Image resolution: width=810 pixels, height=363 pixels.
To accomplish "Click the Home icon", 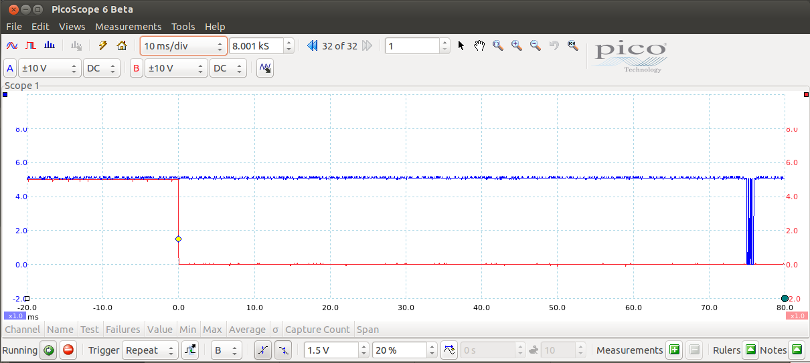I will (x=122, y=46).
